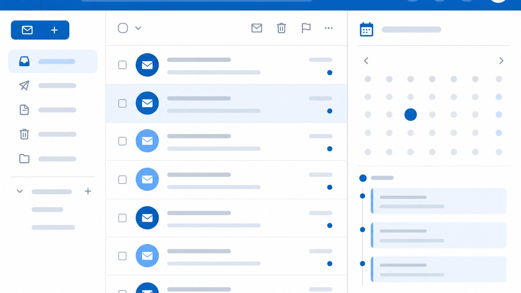The image size is (521, 293).
Task: Collapse the sidebar custom folders section
Action: point(20,191)
